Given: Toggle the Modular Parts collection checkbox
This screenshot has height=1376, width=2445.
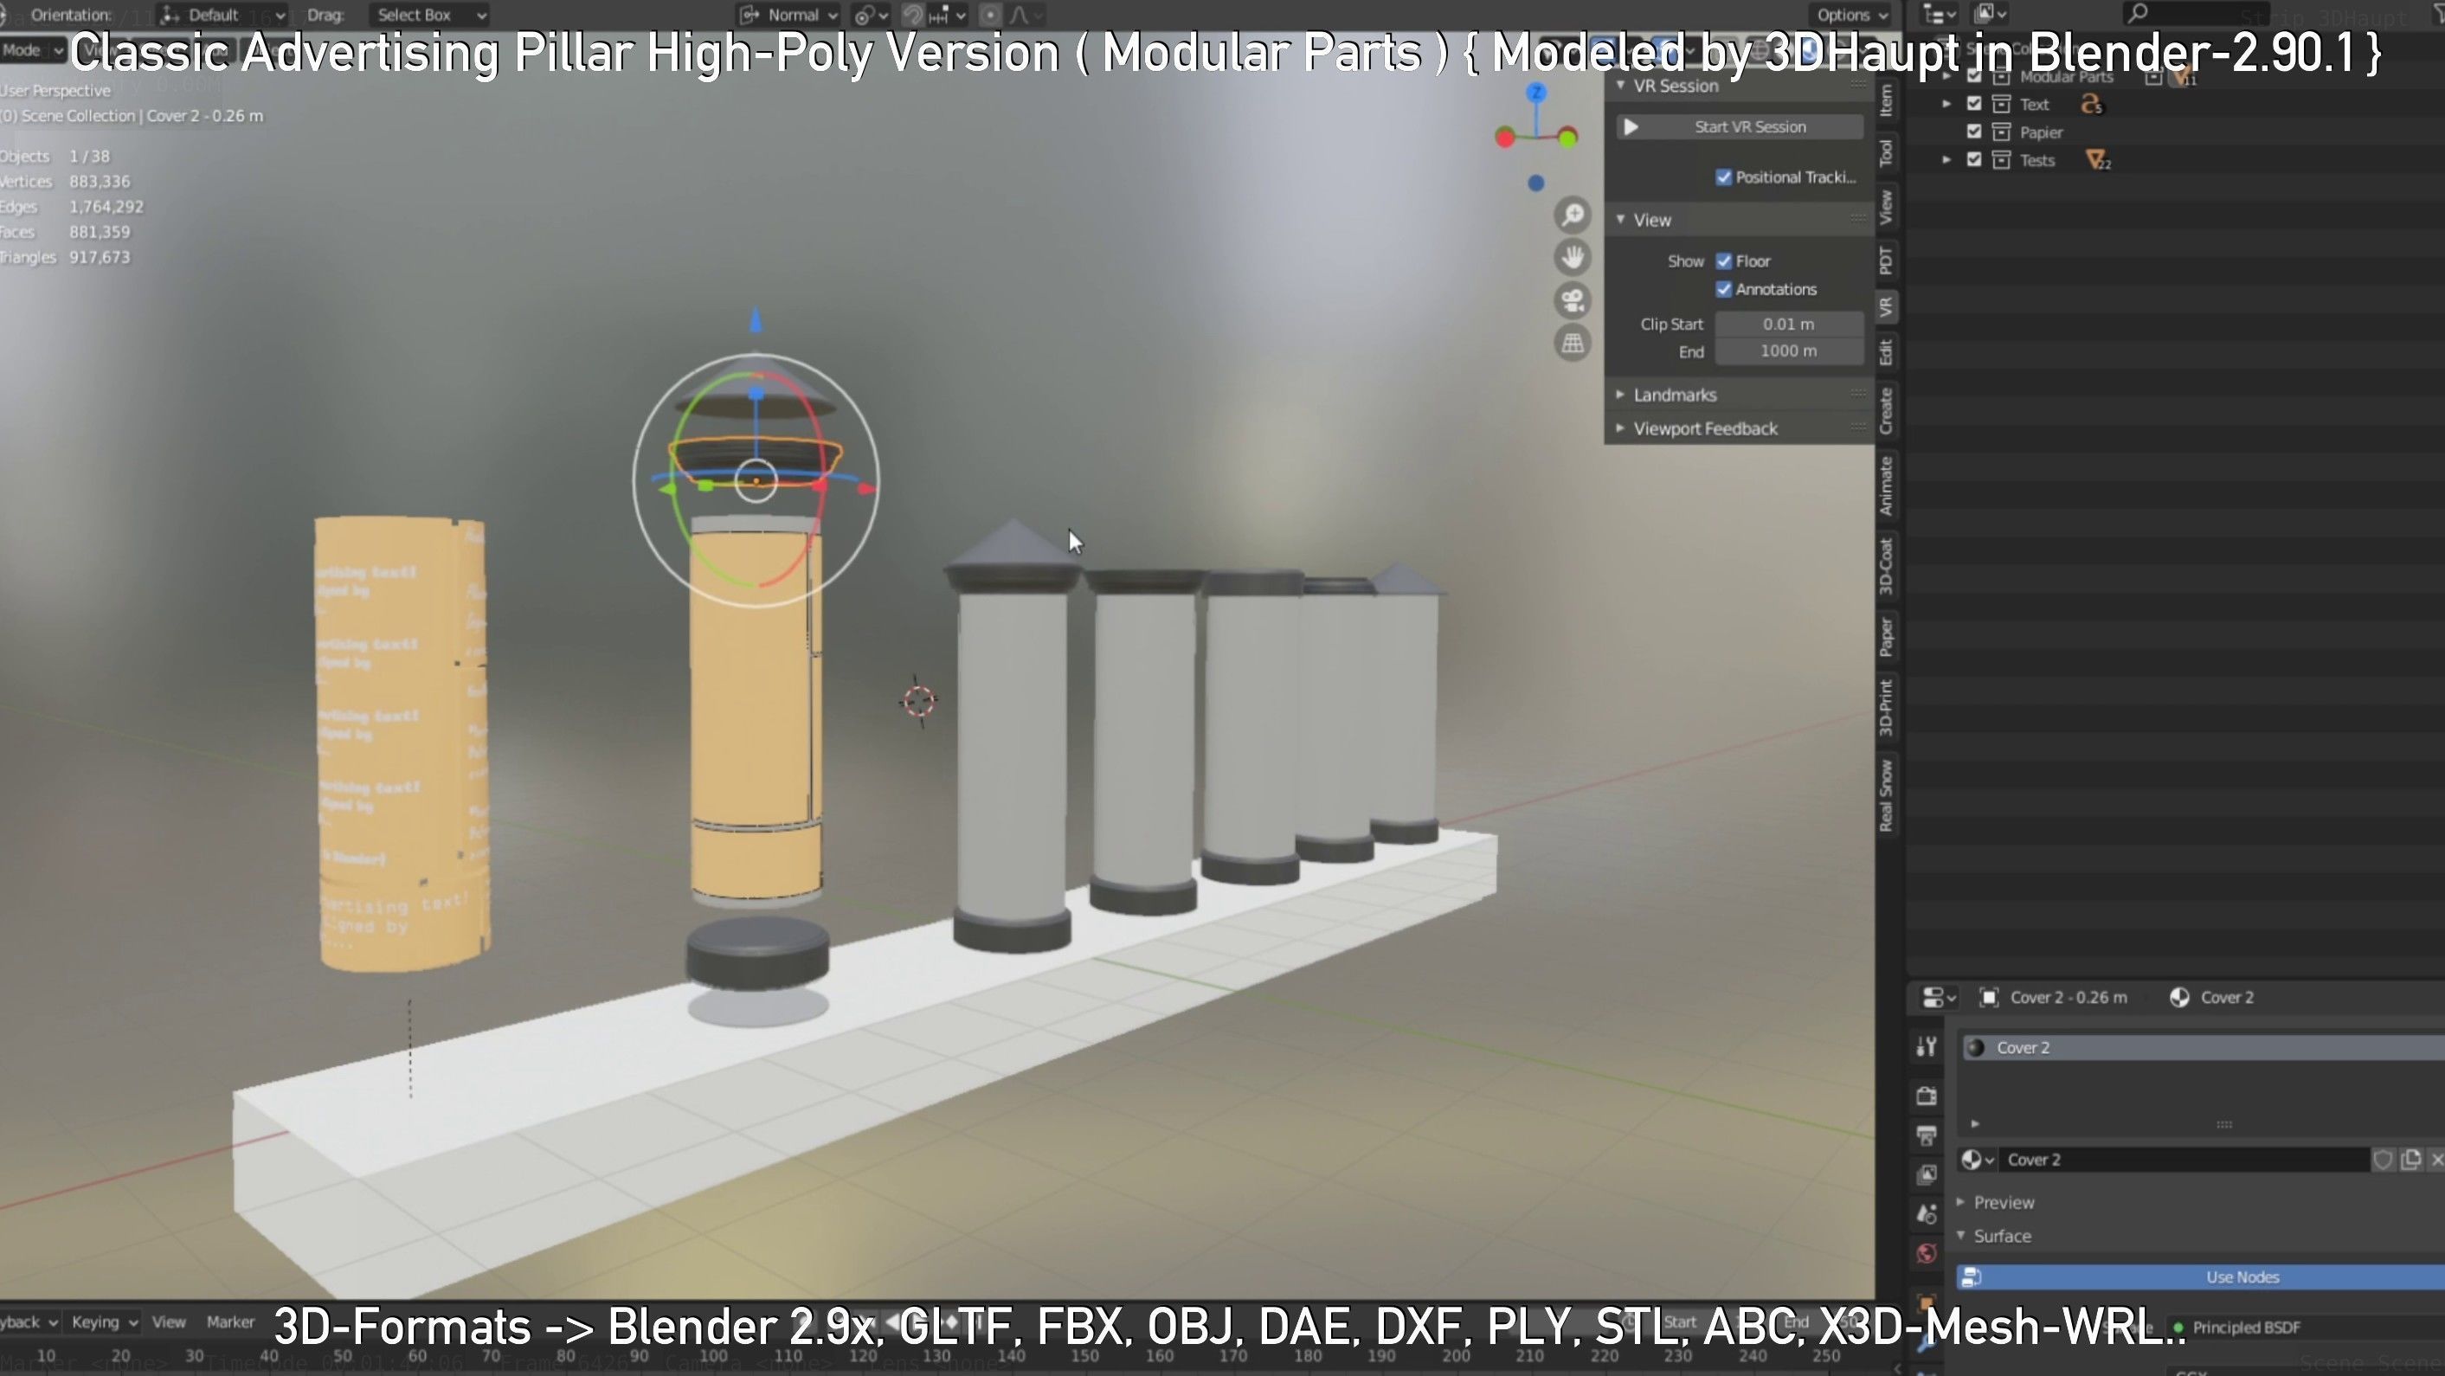Looking at the screenshot, I should [1974, 77].
